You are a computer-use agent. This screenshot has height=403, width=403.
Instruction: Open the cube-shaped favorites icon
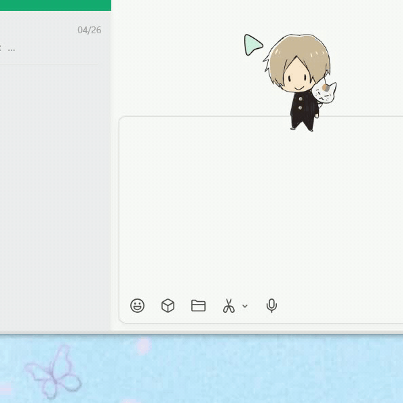click(168, 305)
